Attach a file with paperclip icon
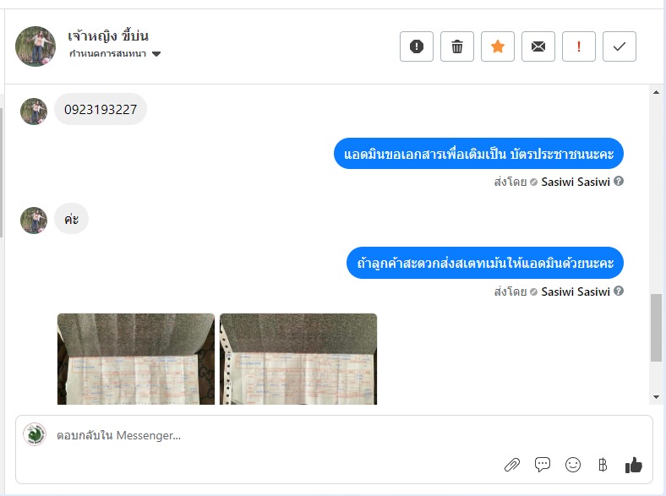This screenshot has height=496, width=666. (512, 465)
